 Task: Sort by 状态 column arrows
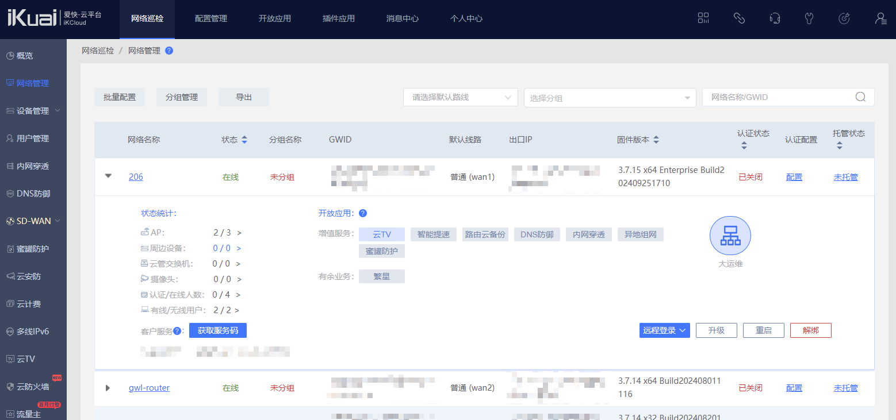244,140
